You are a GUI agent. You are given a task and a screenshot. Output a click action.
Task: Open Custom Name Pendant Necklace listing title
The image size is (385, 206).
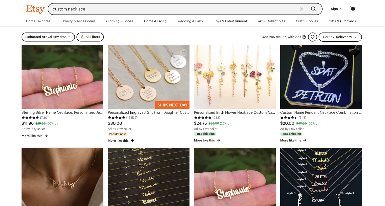321,112
